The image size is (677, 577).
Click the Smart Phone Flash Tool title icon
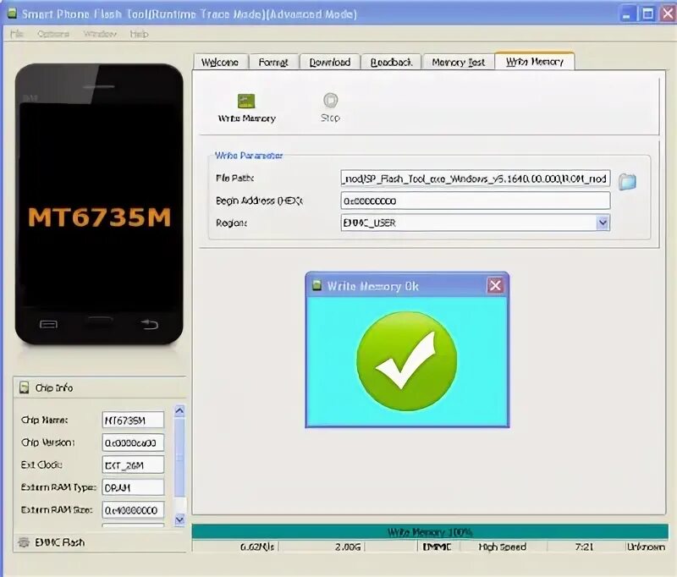click(x=12, y=14)
